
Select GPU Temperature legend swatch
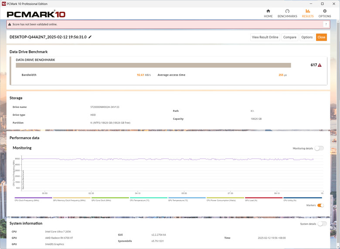coord(187,198)
